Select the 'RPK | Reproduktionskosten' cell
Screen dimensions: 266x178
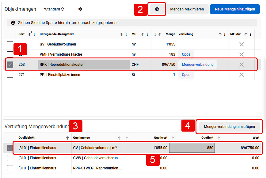(84, 65)
